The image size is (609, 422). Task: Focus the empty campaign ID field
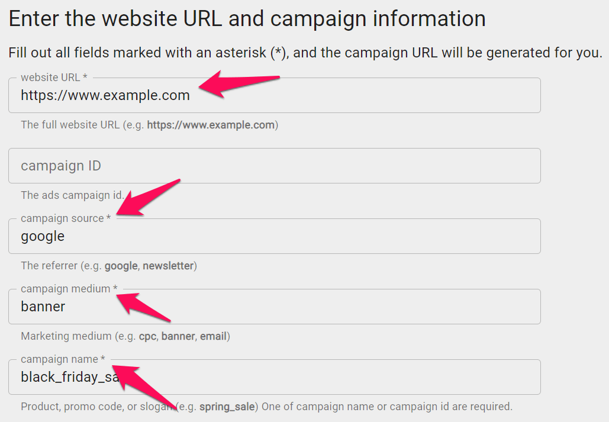point(274,166)
